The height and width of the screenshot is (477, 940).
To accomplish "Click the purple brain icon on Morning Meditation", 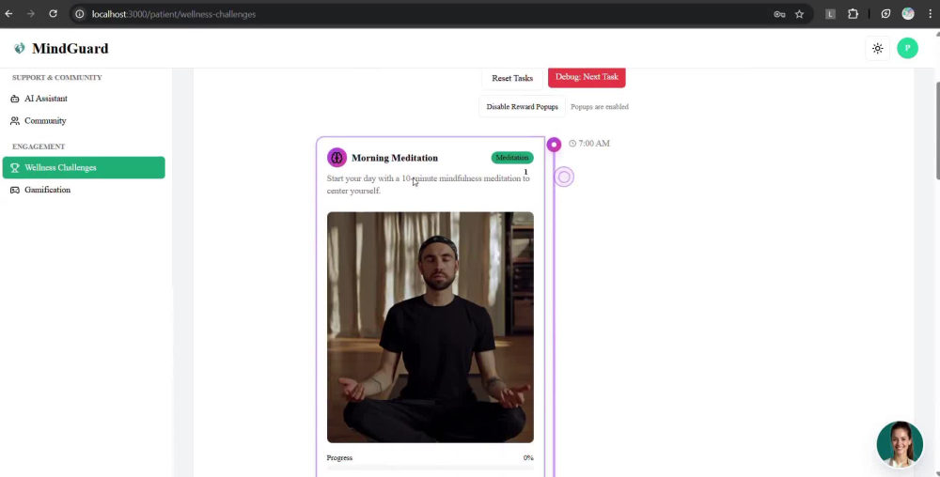I will (337, 158).
